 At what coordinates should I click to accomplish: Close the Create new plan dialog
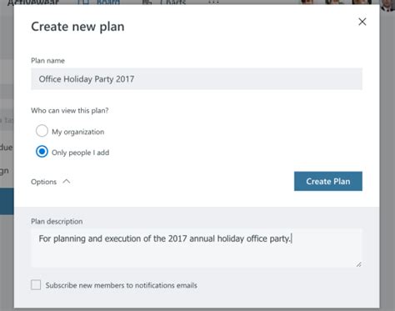pyautogui.click(x=362, y=22)
